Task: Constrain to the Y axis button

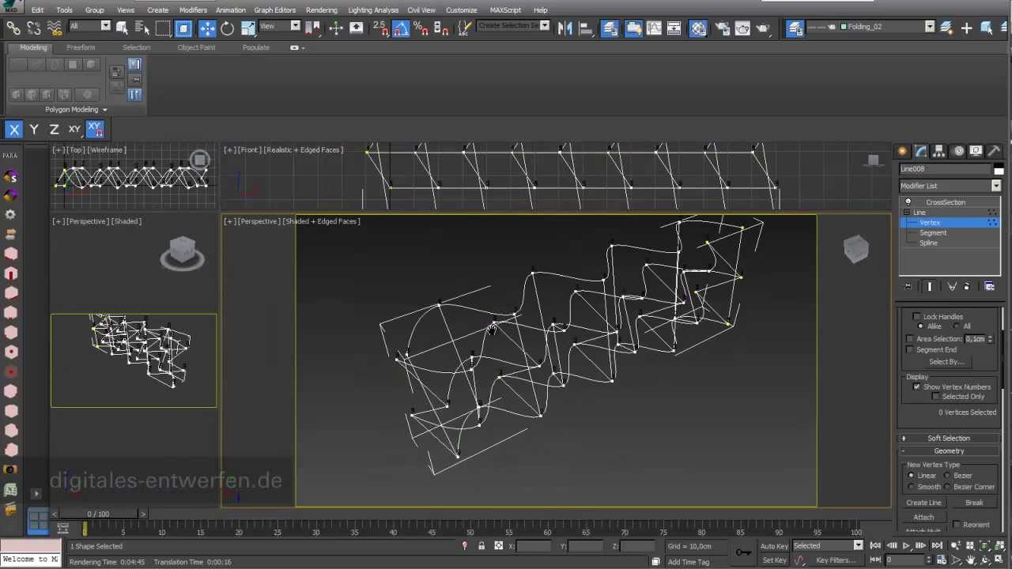Action: (34, 130)
